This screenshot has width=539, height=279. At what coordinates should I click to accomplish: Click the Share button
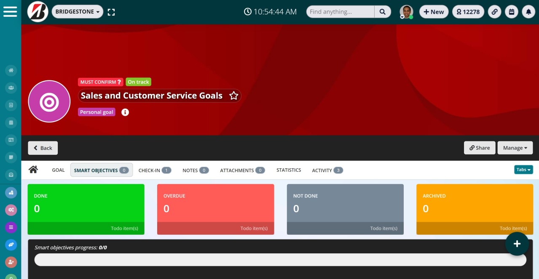[x=480, y=148]
